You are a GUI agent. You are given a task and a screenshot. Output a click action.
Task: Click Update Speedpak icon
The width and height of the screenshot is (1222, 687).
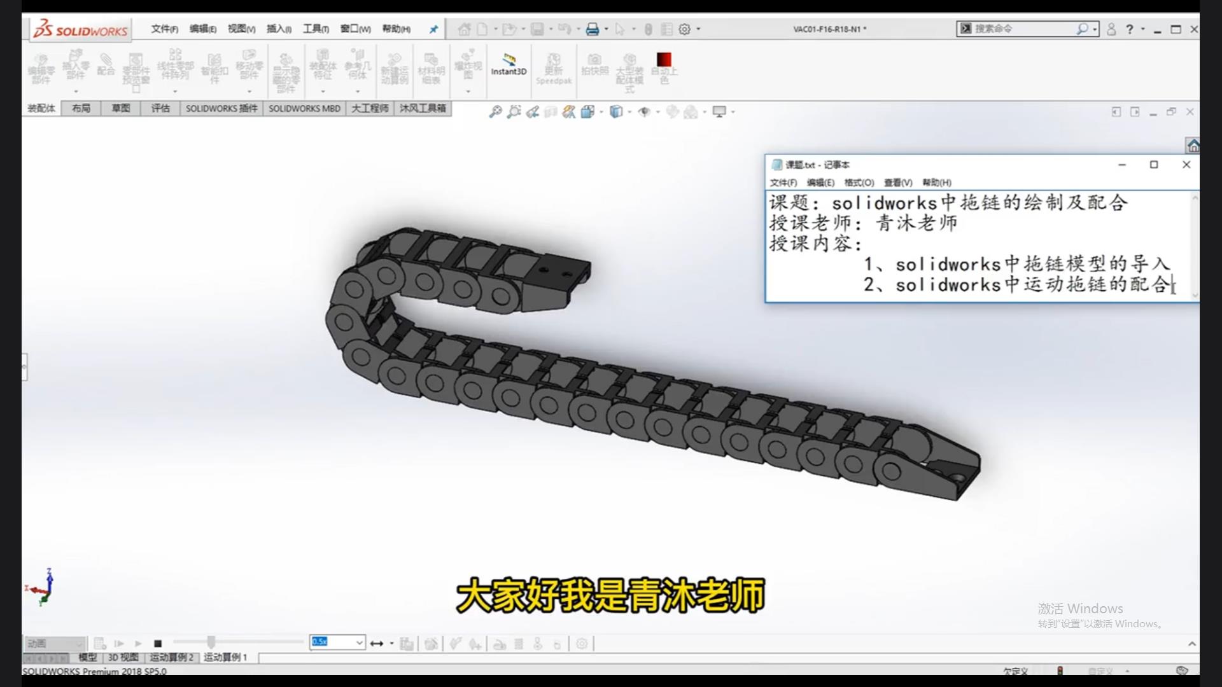[x=554, y=69]
